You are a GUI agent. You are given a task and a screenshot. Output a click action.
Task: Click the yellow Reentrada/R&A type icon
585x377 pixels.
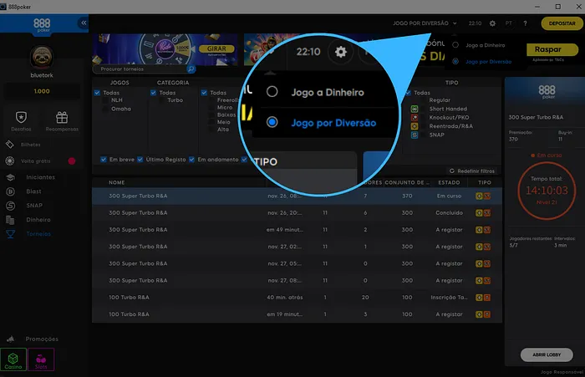click(415, 126)
